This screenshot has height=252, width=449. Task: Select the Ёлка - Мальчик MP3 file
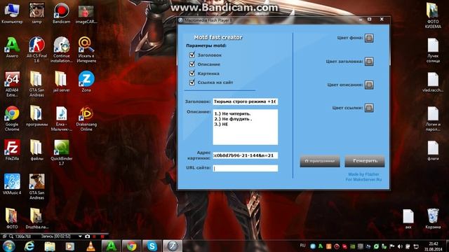[61, 118]
